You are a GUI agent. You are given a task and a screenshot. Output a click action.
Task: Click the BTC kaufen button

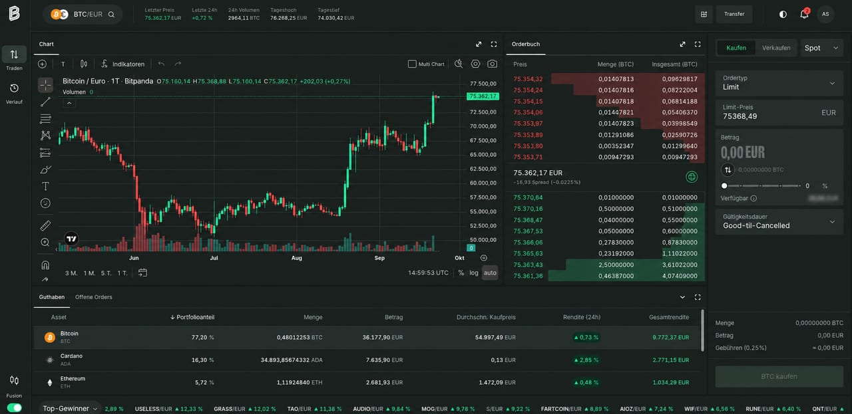pyautogui.click(x=779, y=376)
